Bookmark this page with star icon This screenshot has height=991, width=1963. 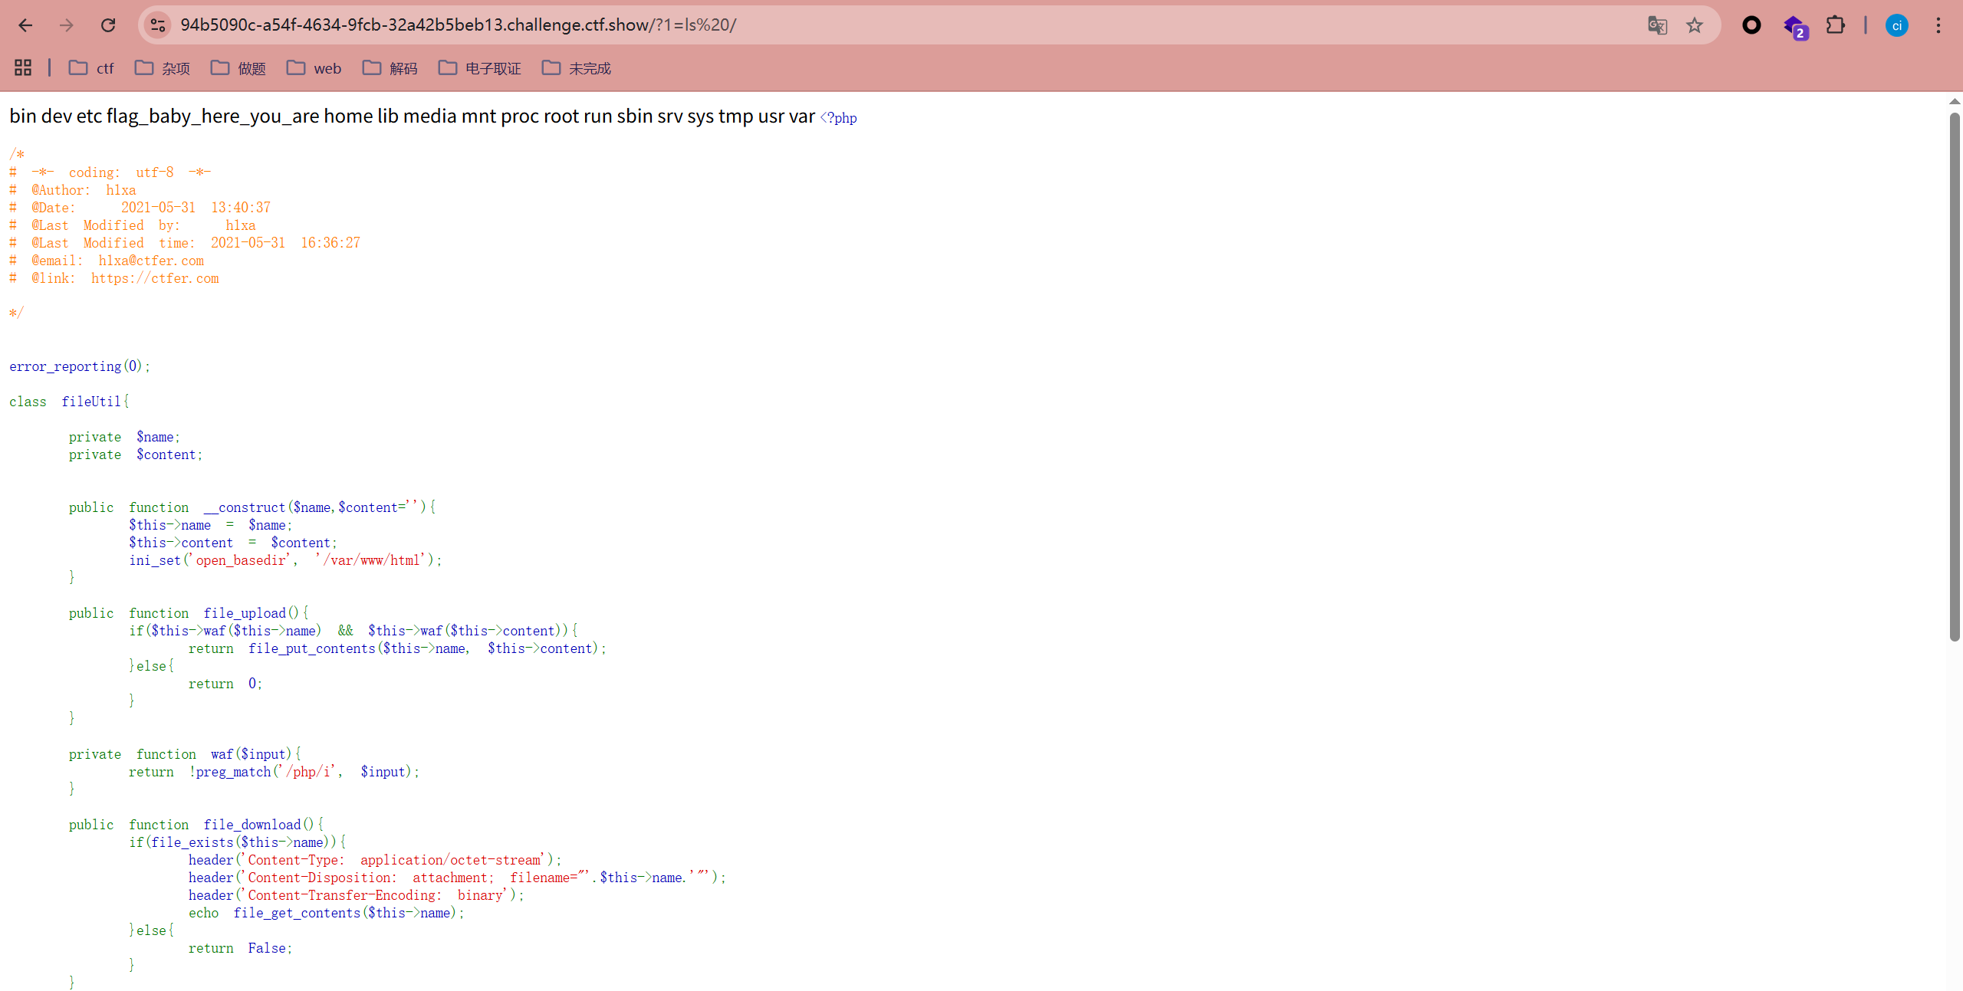click(x=1695, y=25)
